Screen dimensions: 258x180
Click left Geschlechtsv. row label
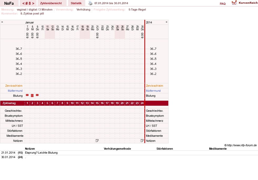(13, 111)
